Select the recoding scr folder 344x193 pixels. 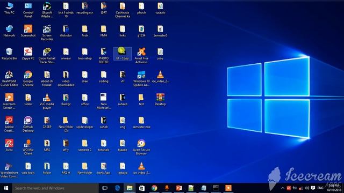pyautogui.click(x=85, y=8)
